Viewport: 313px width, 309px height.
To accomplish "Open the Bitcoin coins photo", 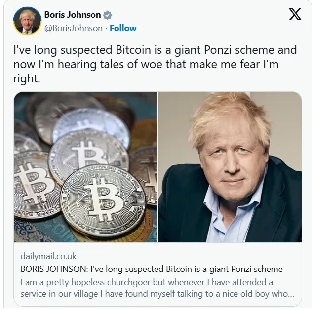I will pos(85,167).
